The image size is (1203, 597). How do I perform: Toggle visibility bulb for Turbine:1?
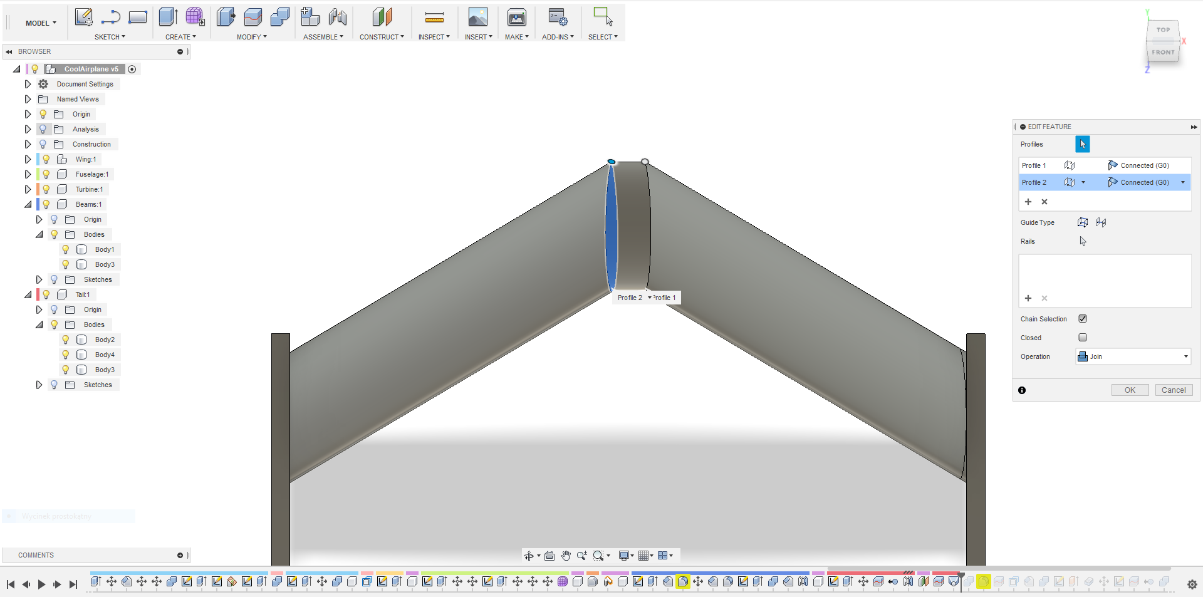tap(46, 189)
